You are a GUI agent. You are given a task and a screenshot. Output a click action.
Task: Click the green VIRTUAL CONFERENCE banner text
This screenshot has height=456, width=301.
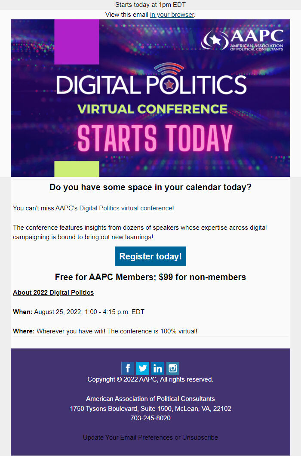click(x=152, y=108)
